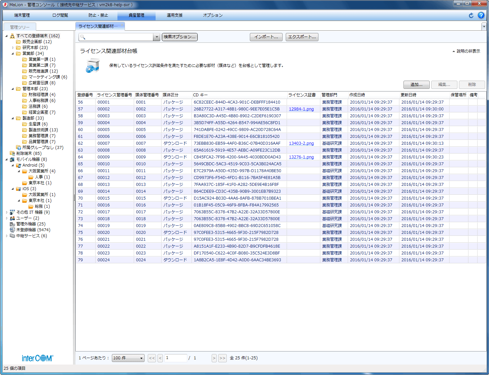Open license certificate link 12984-1.png
Screen dimensions: 489x375
click(x=301, y=109)
